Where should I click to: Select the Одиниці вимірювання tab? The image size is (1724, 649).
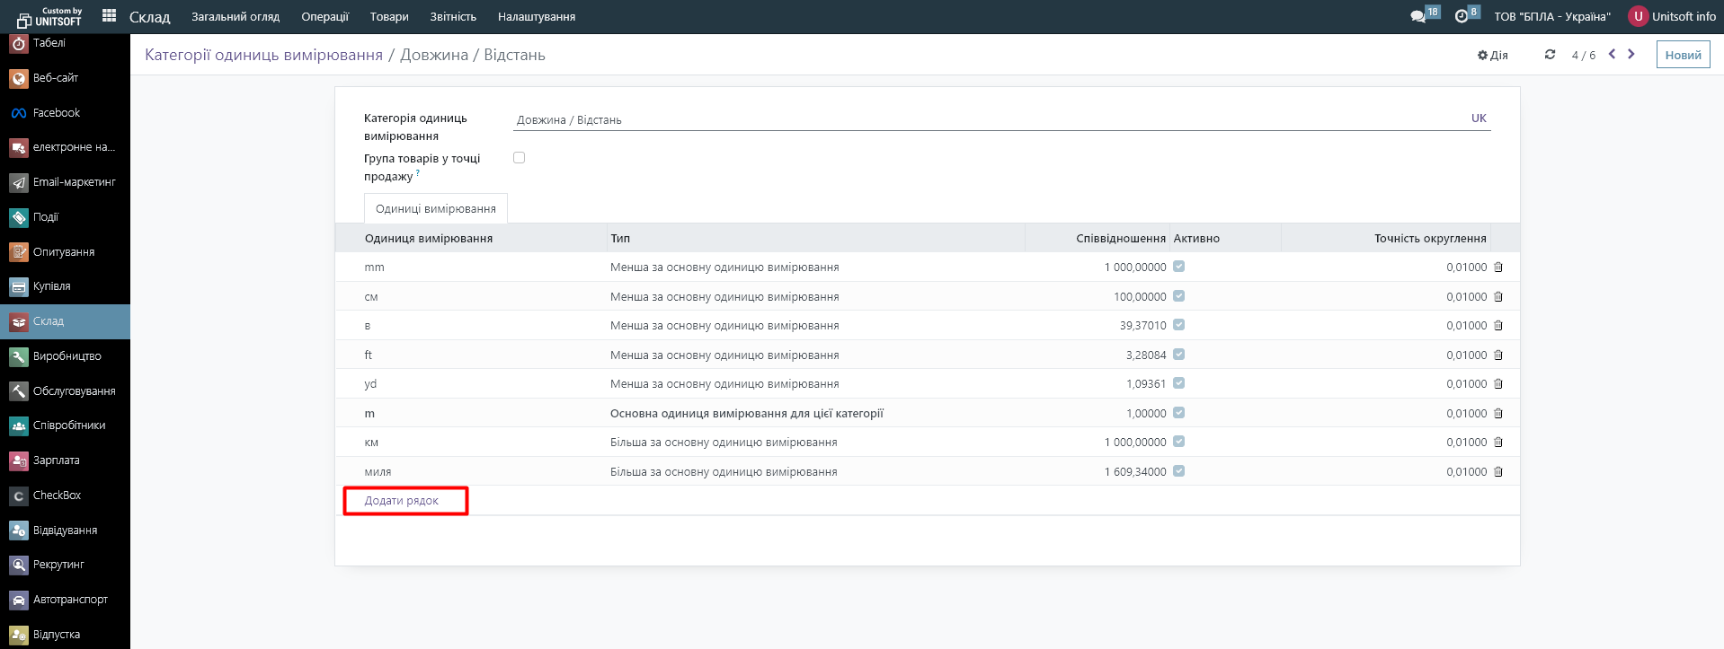click(x=435, y=208)
